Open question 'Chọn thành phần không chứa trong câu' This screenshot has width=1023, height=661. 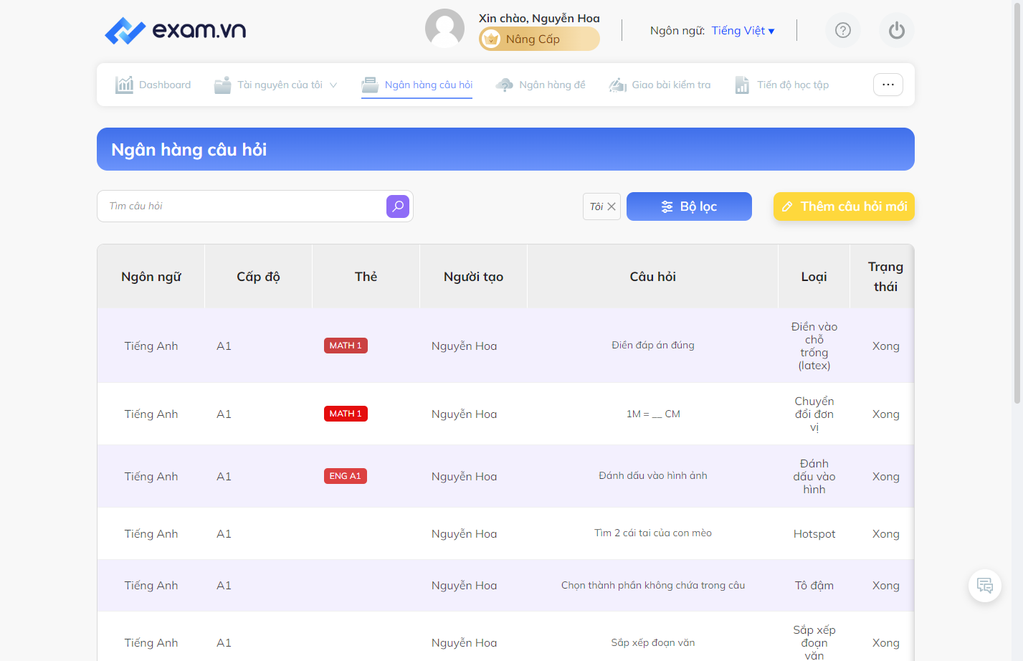click(653, 586)
